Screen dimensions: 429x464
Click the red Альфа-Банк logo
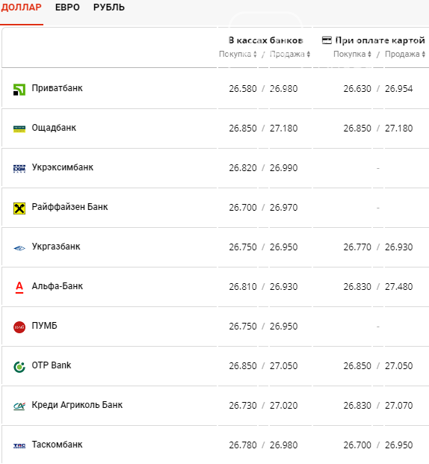click(x=19, y=288)
